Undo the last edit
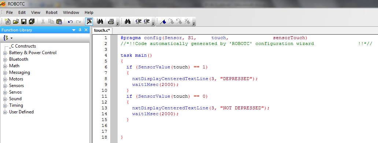Screen dimensions: 378x143 click(70, 22)
